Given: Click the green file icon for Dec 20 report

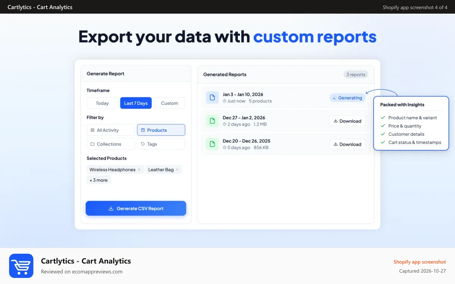Looking at the screenshot, I should click(x=212, y=144).
